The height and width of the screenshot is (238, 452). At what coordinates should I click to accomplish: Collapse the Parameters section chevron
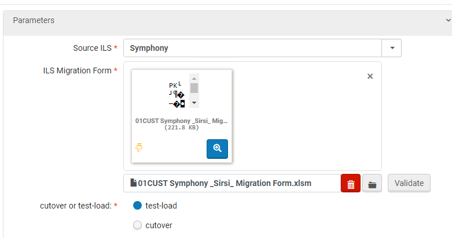click(449, 20)
